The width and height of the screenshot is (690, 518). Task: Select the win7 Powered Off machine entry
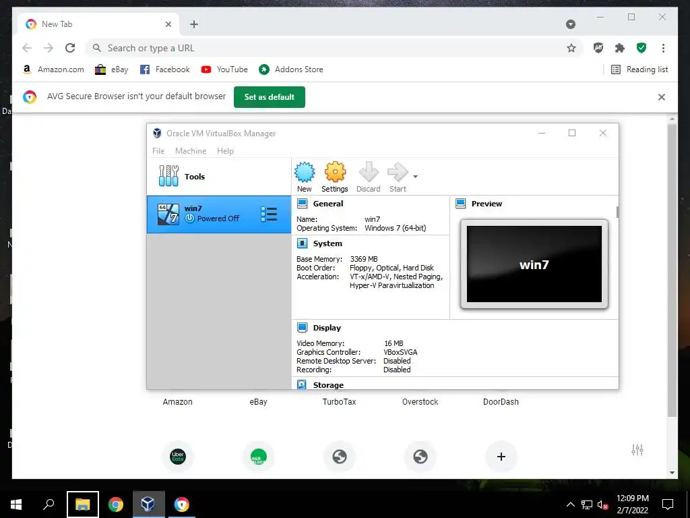pyautogui.click(x=219, y=214)
